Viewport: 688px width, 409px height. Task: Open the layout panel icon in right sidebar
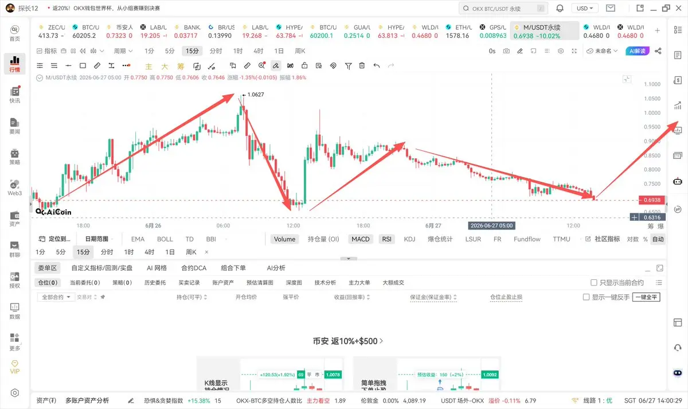pos(678,324)
